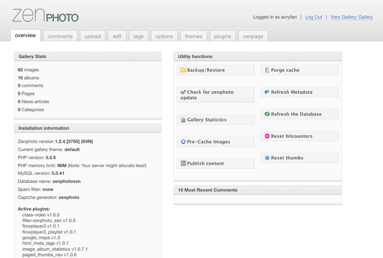
Task: Select the tags tab
Action: [x=138, y=36]
